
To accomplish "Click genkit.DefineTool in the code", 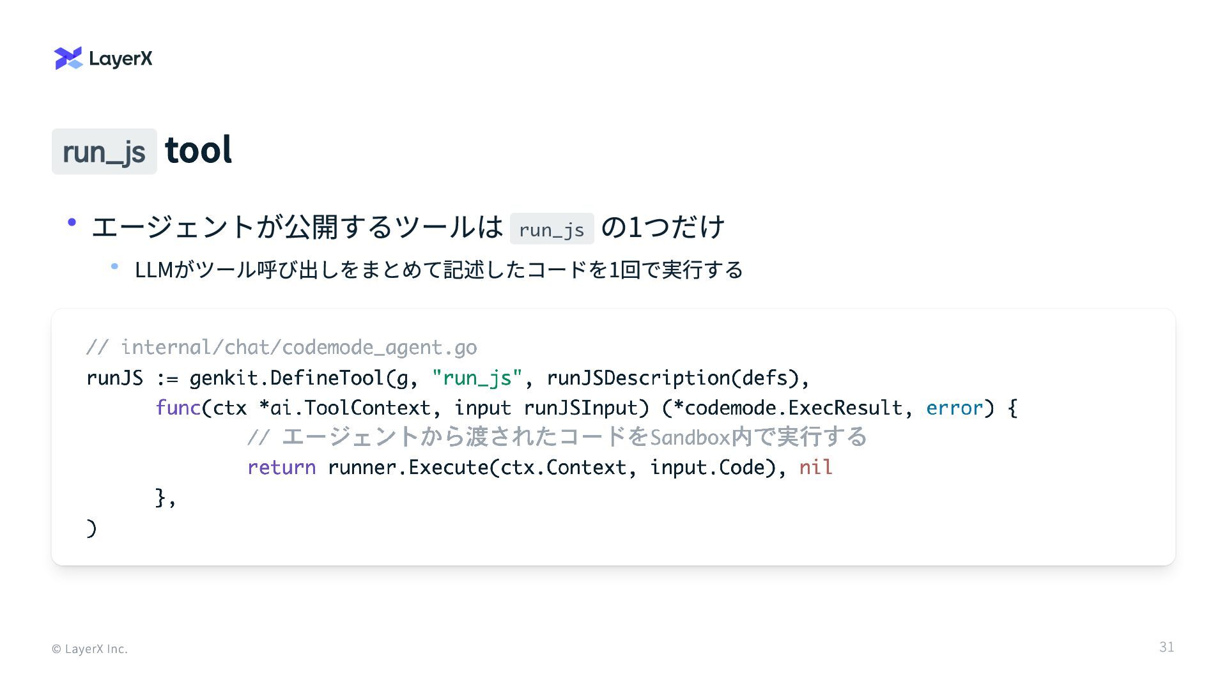I will click(287, 378).
